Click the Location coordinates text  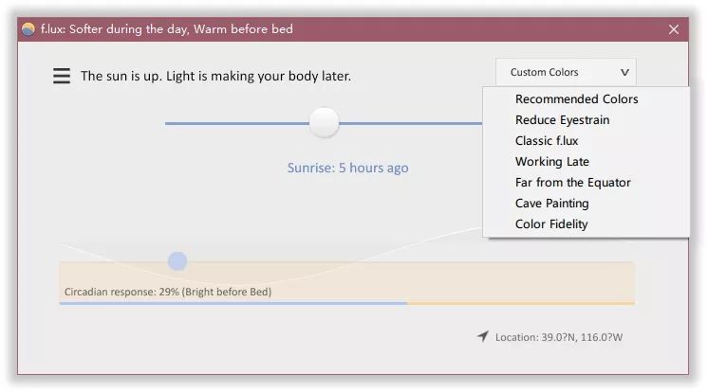coord(565,337)
